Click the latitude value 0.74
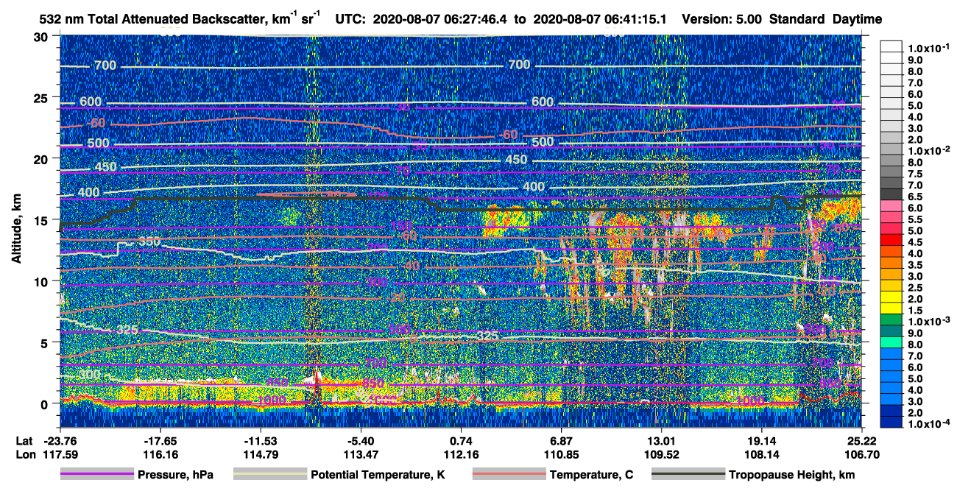Viewport: 957px width, 491px height. pyautogui.click(x=461, y=442)
